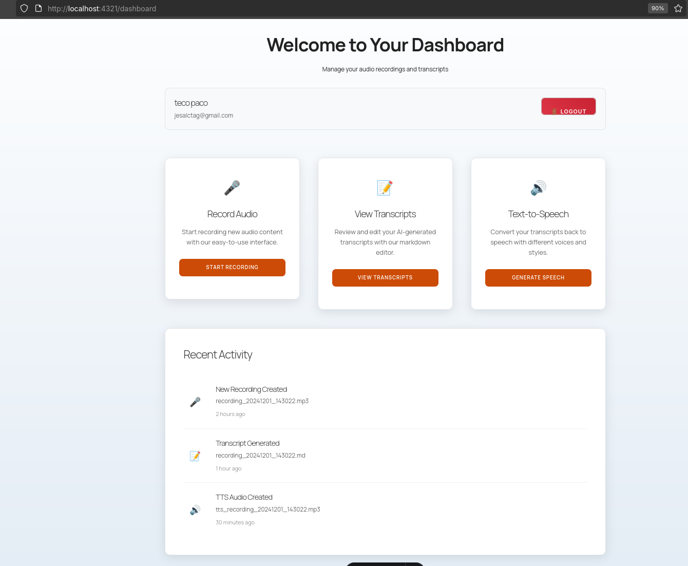Open the New Recording Created activity entry
688x566 pixels.
click(x=385, y=402)
